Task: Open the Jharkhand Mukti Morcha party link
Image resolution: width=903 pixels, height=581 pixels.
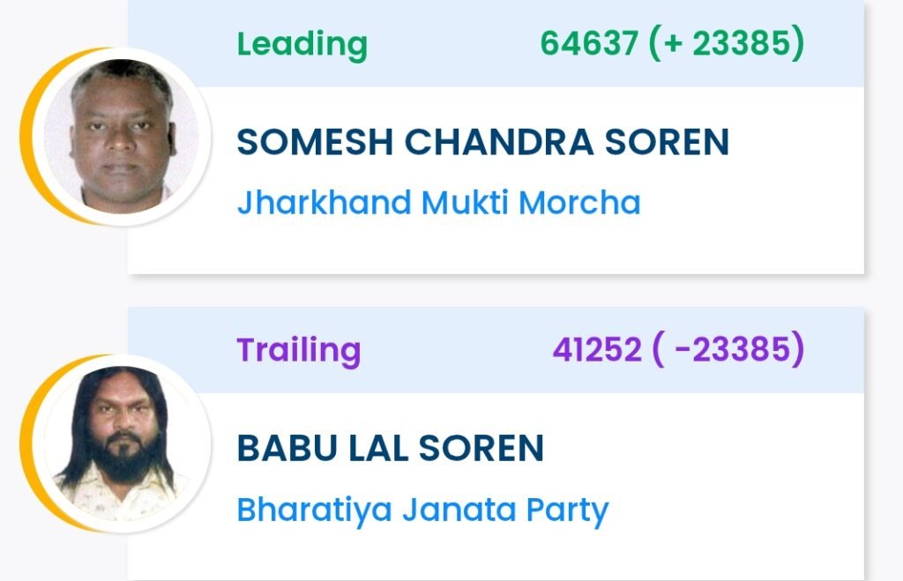Action: 438,203
